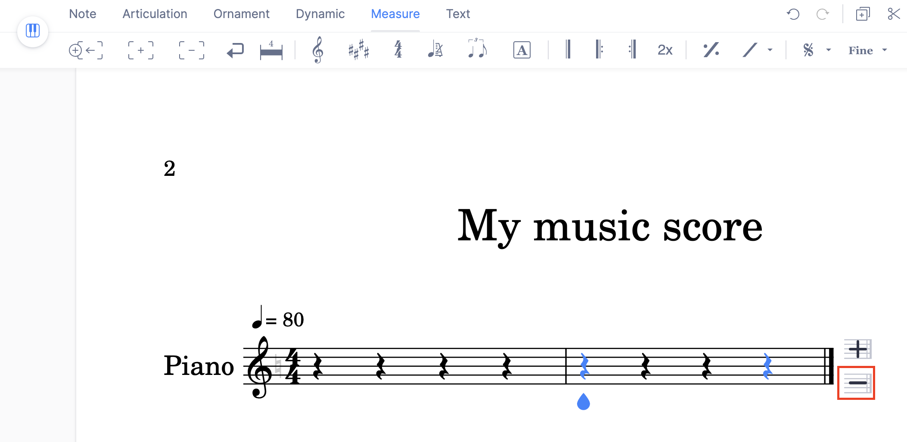Apply an end repeat barline
The width and height of the screenshot is (907, 442).
[632, 49]
